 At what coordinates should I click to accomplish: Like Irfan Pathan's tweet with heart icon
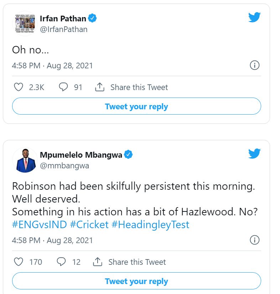pos(18,87)
